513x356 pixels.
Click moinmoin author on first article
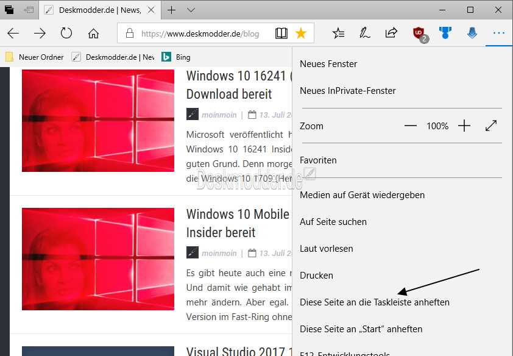219,115
